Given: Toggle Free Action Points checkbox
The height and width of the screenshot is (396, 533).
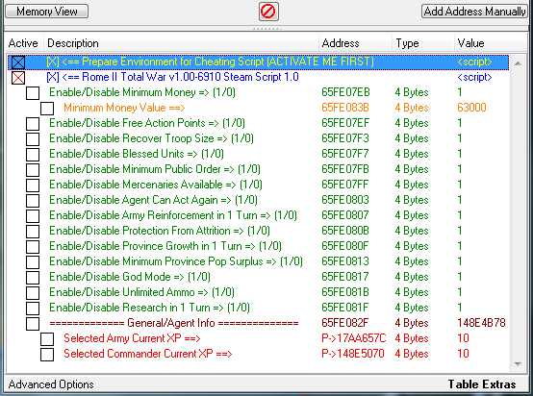Looking at the screenshot, I should tap(33, 124).
